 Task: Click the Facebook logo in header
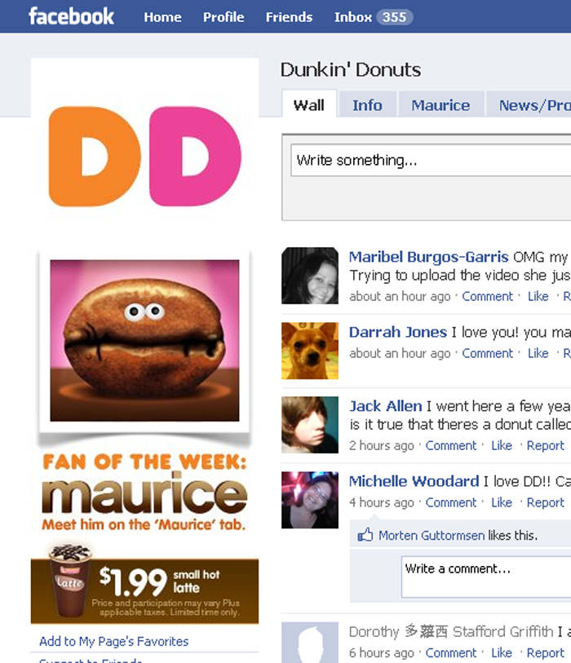(x=71, y=16)
